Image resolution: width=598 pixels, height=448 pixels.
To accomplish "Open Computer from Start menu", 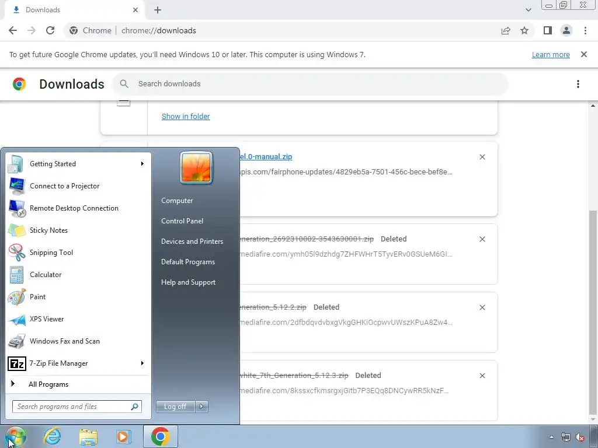I will click(x=177, y=201).
